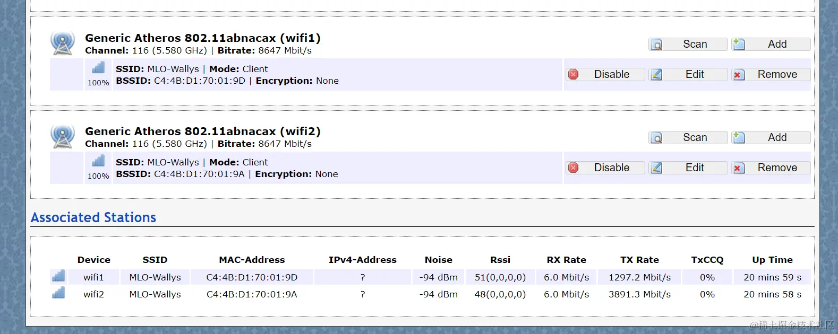Add a new network to wifi2
Image resolution: width=838 pixels, height=334 pixels.
[x=771, y=138]
